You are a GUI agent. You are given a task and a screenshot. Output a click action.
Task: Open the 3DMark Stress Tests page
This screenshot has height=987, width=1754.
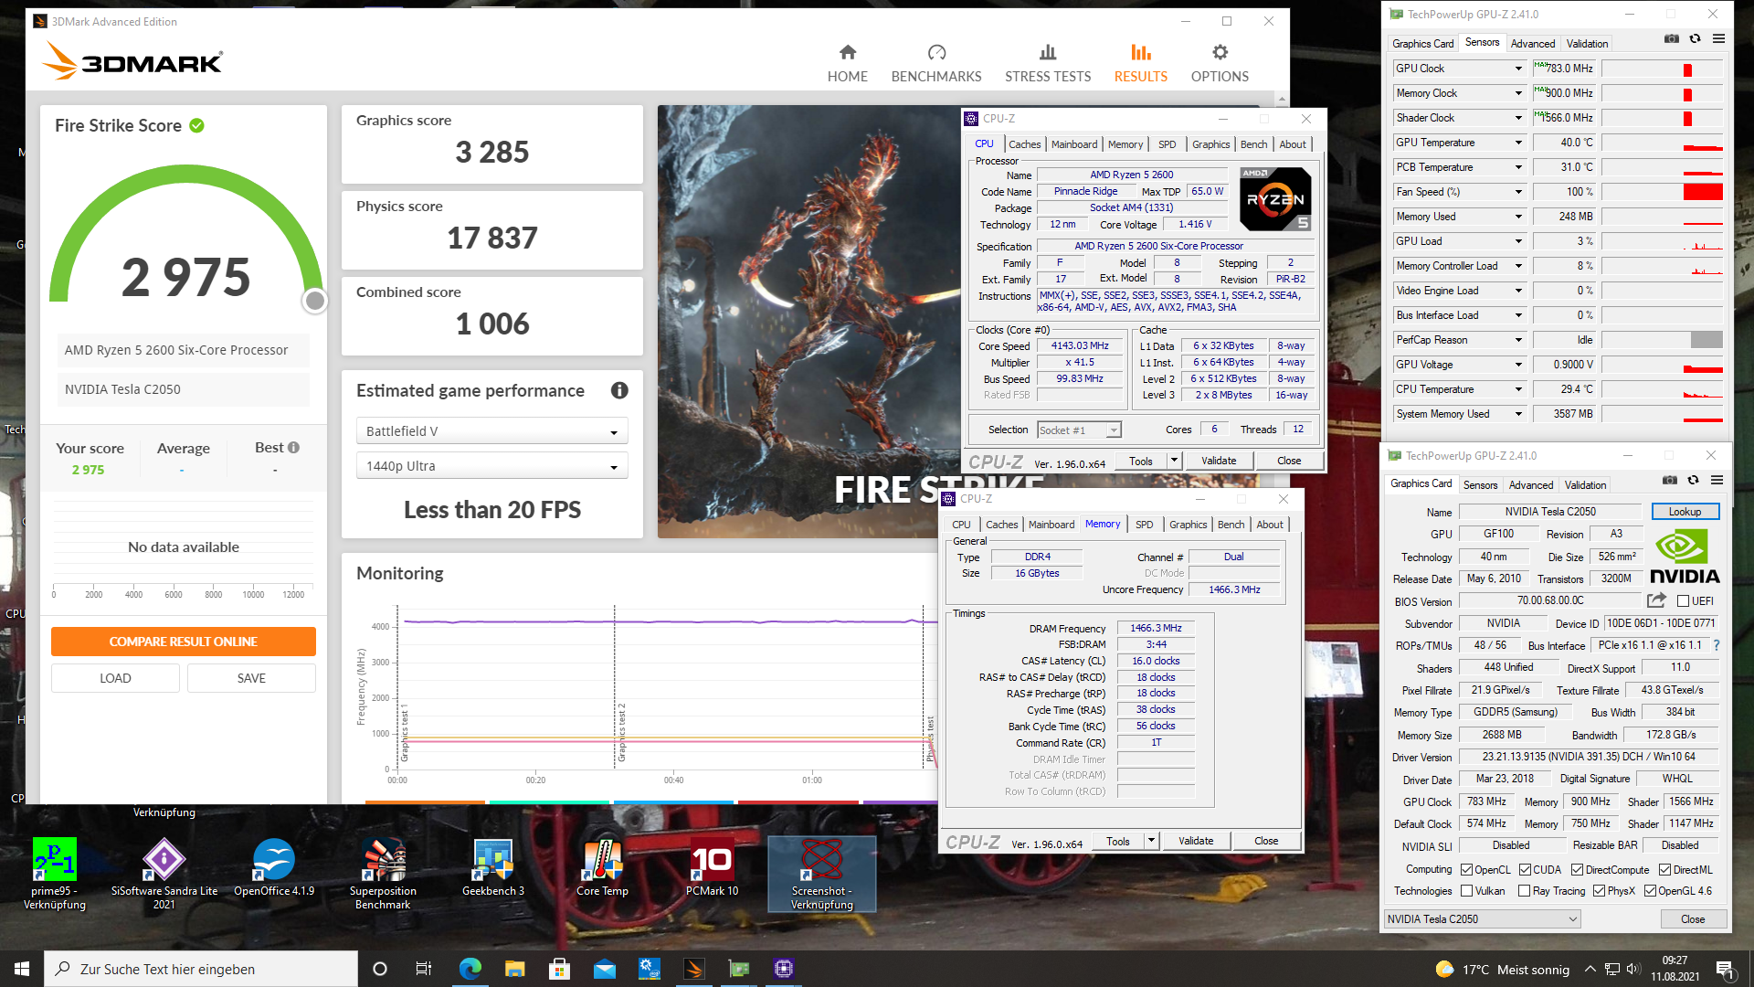[1048, 63]
